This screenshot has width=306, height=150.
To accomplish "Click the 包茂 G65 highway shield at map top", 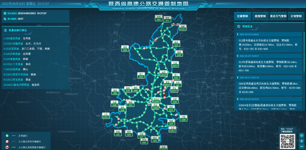I will click(159, 18).
